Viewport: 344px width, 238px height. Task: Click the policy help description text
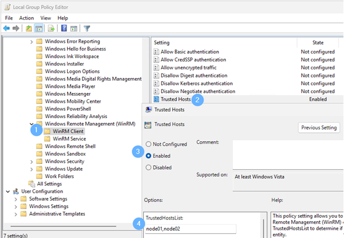click(307, 225)
